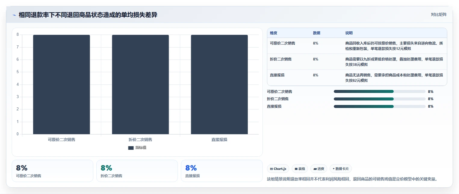Click the 8% value beside 折价二次销售 progress bar
The width and height of the screenshot is (459, 194).
430,99
